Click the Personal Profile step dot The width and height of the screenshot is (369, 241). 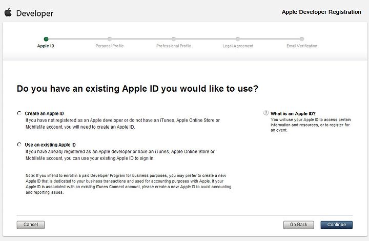tap(110, 39)
